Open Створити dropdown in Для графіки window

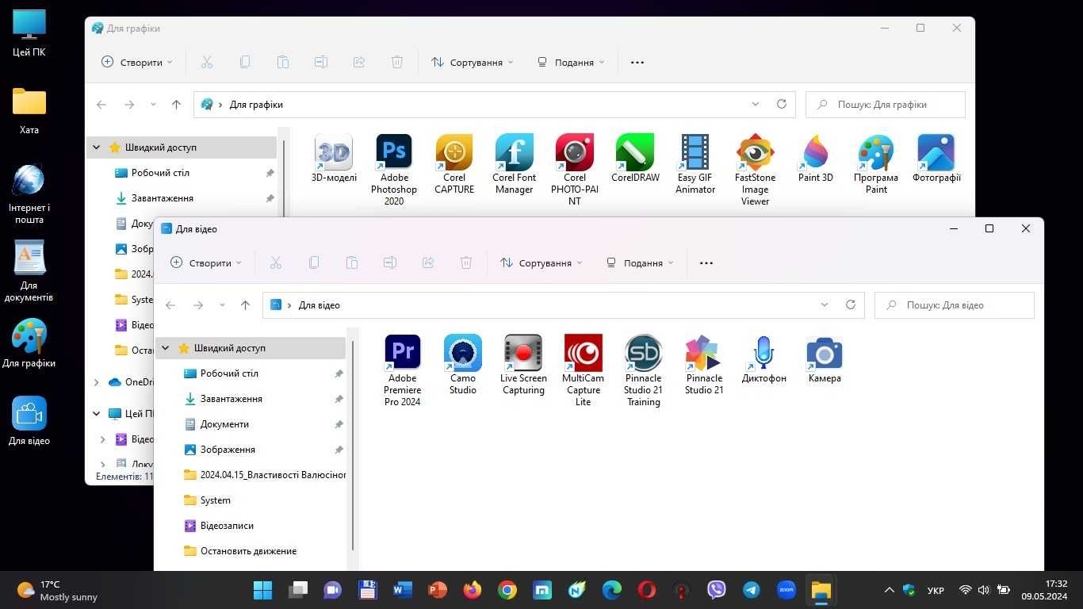point(137,62)
